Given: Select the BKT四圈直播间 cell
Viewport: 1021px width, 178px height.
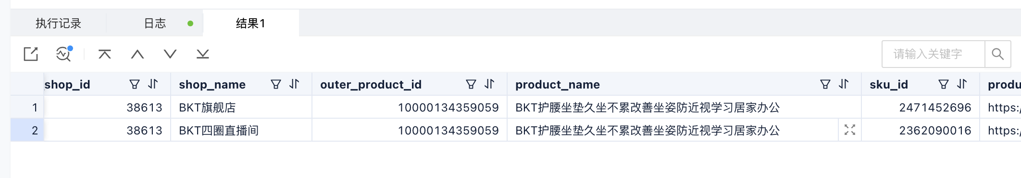Looking at the screenshot, I should tap(241, 131).
